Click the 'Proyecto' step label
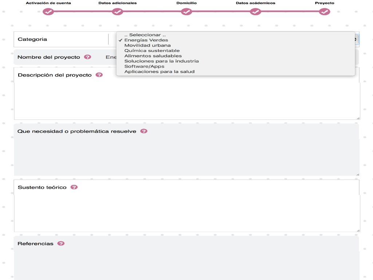 (325, 3)
